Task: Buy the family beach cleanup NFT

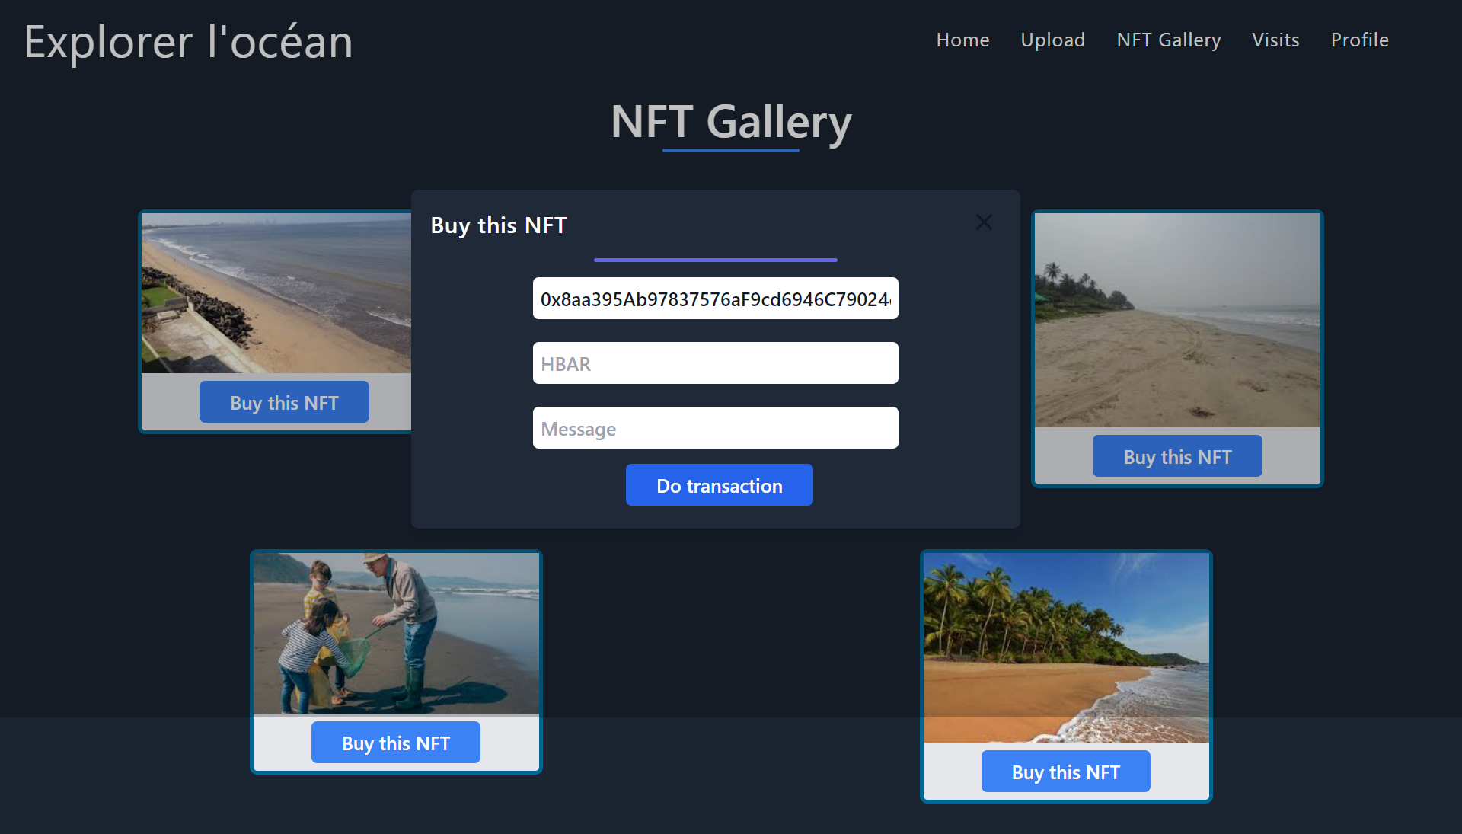Action: (x=395, y=743)
